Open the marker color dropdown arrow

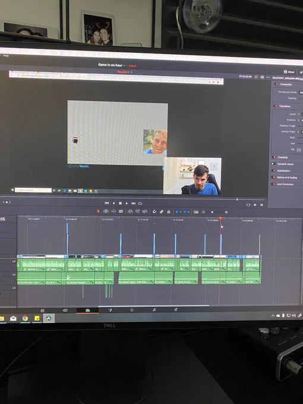(x=188, y=212)
